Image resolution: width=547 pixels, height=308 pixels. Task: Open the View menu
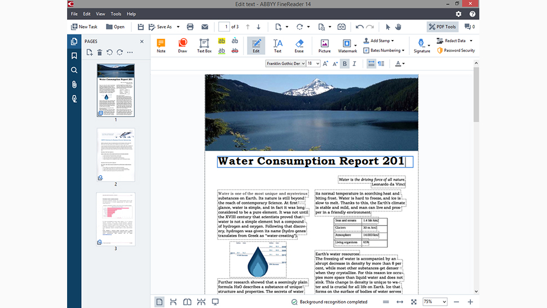100,14
